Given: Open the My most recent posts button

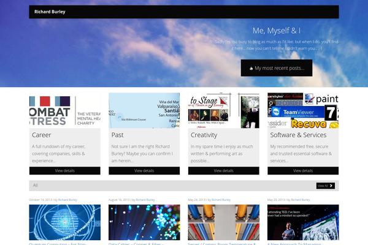Looking at the screenshot, I should (x=277, y=68).
